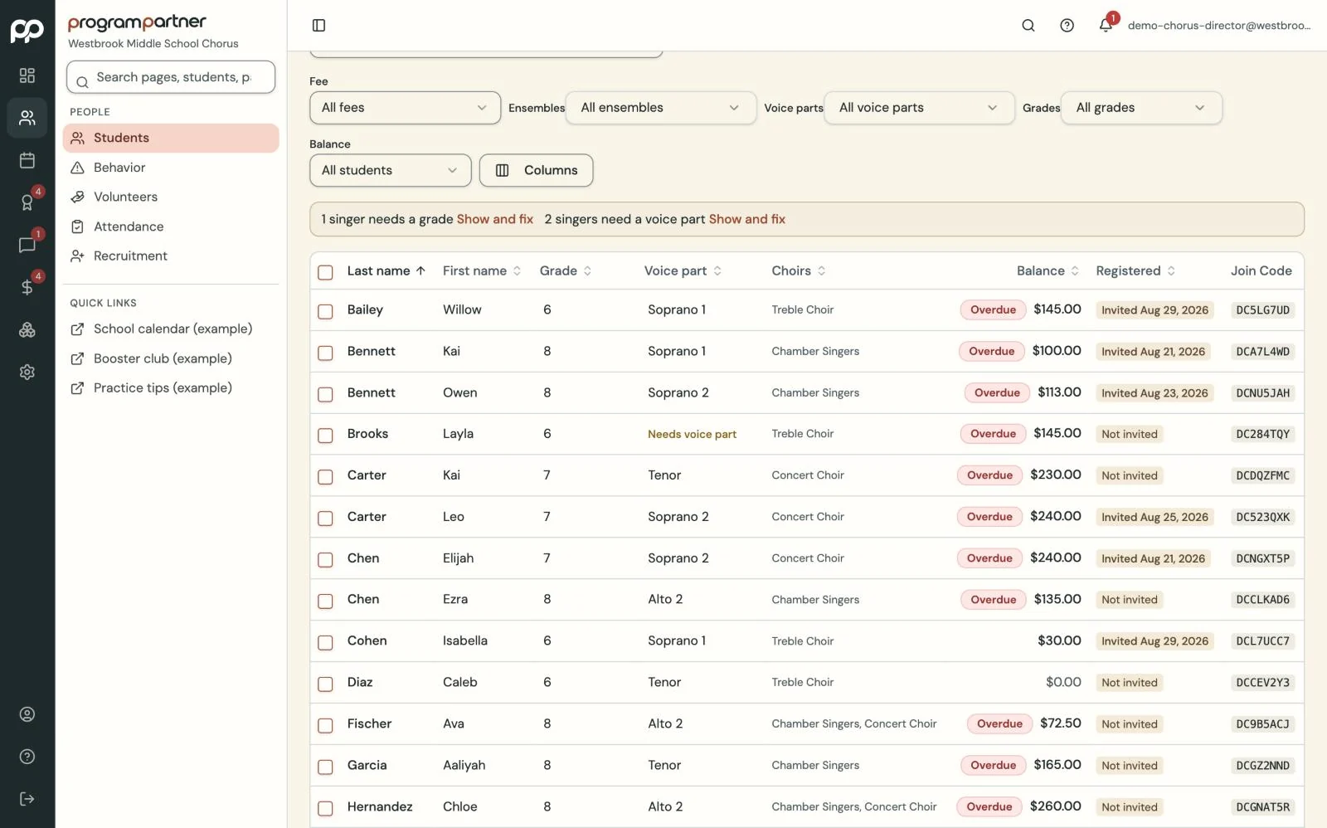Open the messages chat icon with badge
Image resolution: width=1327 pixels, height=828 pixels.
tap(27, 245)
